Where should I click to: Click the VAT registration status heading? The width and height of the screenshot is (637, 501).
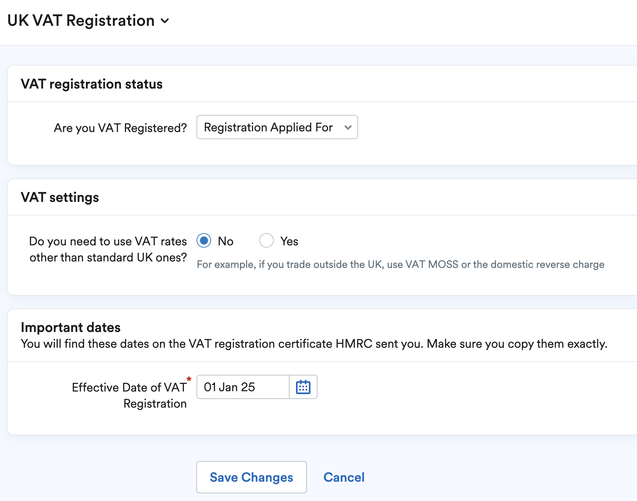pos(92,84)
